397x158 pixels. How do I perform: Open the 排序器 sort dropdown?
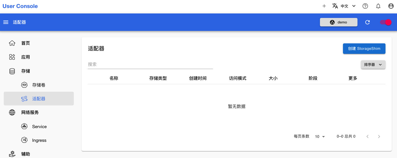click(x=373, y=65)
